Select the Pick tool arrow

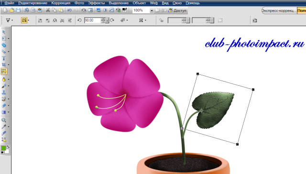click(x=4, y=32)
